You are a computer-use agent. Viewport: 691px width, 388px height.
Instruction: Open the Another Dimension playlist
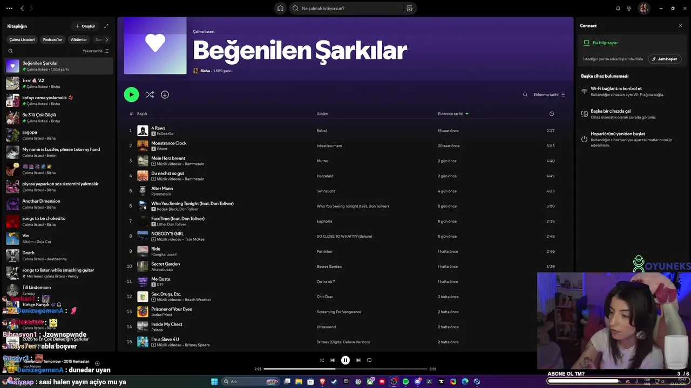[58, 204]
